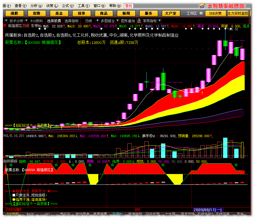Toggle the padlock lock icon

coord(139,21)
